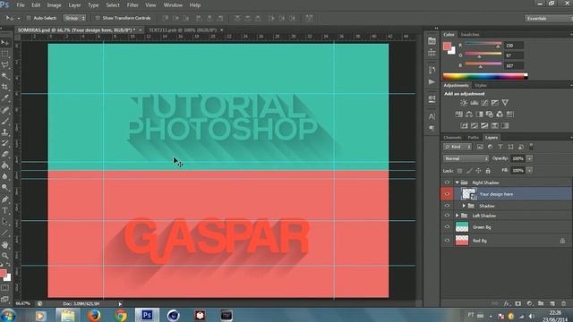Open the Normal blend mode dropdown
The image size is (573, 322).
(466, 158)
